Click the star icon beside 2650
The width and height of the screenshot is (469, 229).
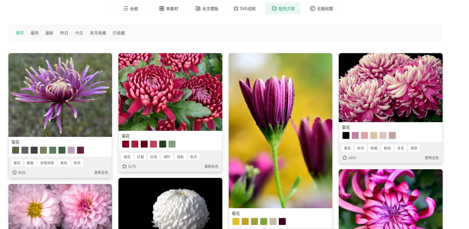point(345,158)
